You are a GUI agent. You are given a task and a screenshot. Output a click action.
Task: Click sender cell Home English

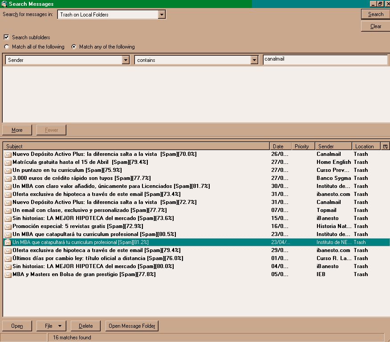click(x=334, y=162)
